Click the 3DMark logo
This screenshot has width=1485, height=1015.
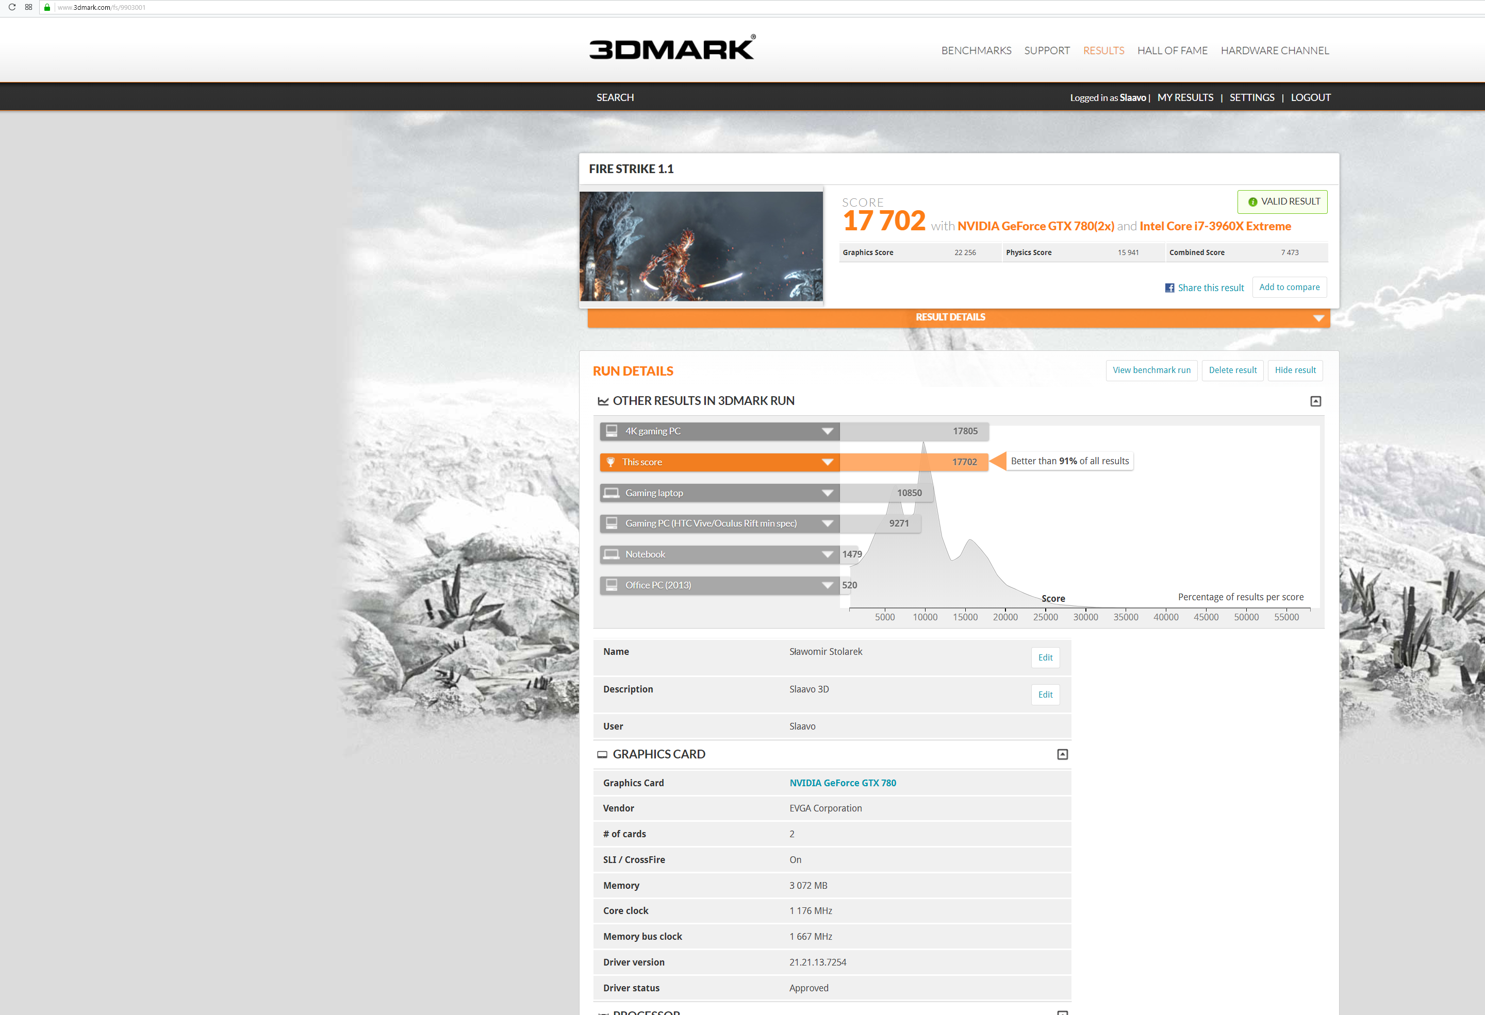coord(671,47)
